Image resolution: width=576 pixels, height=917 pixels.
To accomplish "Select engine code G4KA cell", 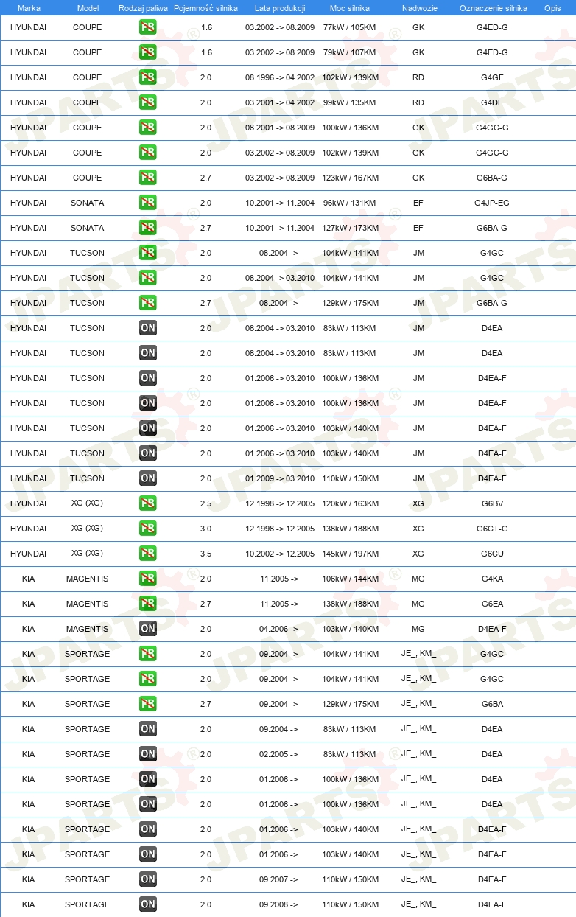I will (x=492, y=579).
